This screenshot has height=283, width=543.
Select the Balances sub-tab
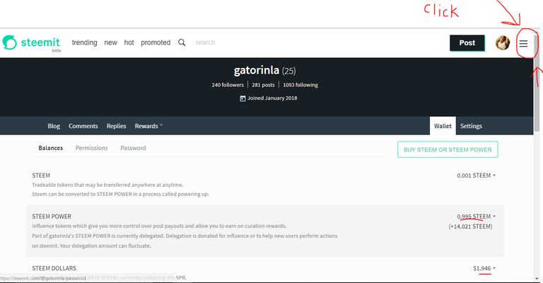point(51,148)
